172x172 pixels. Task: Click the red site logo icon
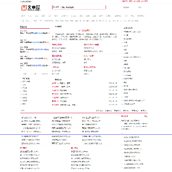24,8
